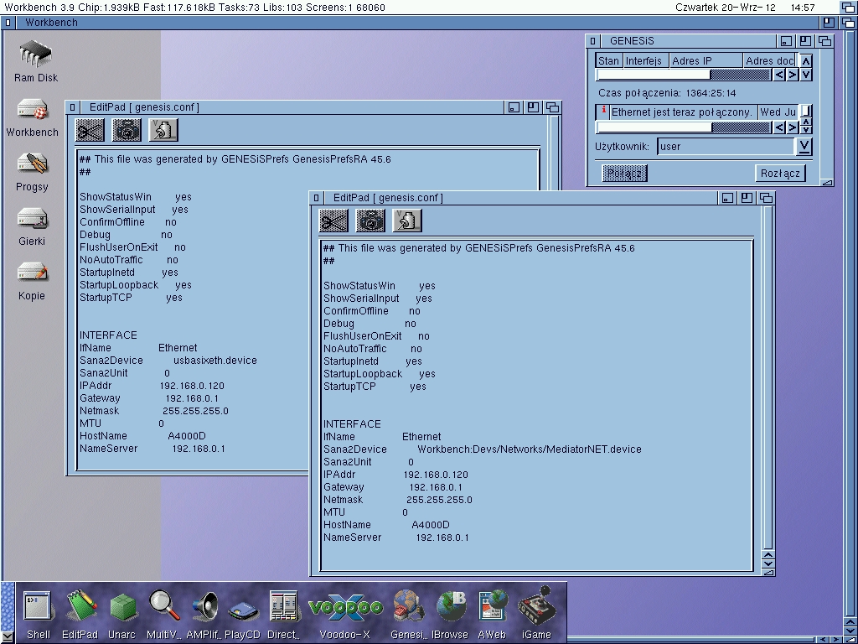Viewport: 858px width, 644px height.
Task: Click the Połącz button in GENESiS
Action: pos(624,173)
